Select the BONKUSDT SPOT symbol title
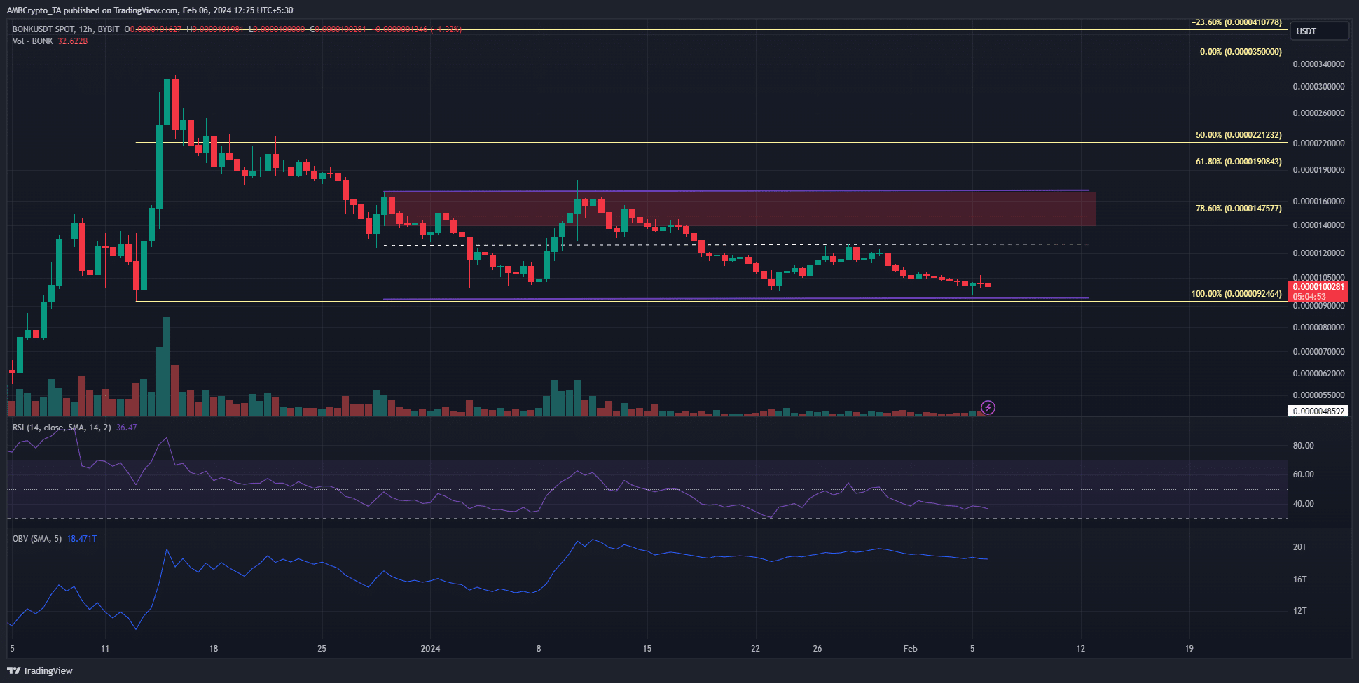This screenshot has width=1359, height=683. (65, 29)
